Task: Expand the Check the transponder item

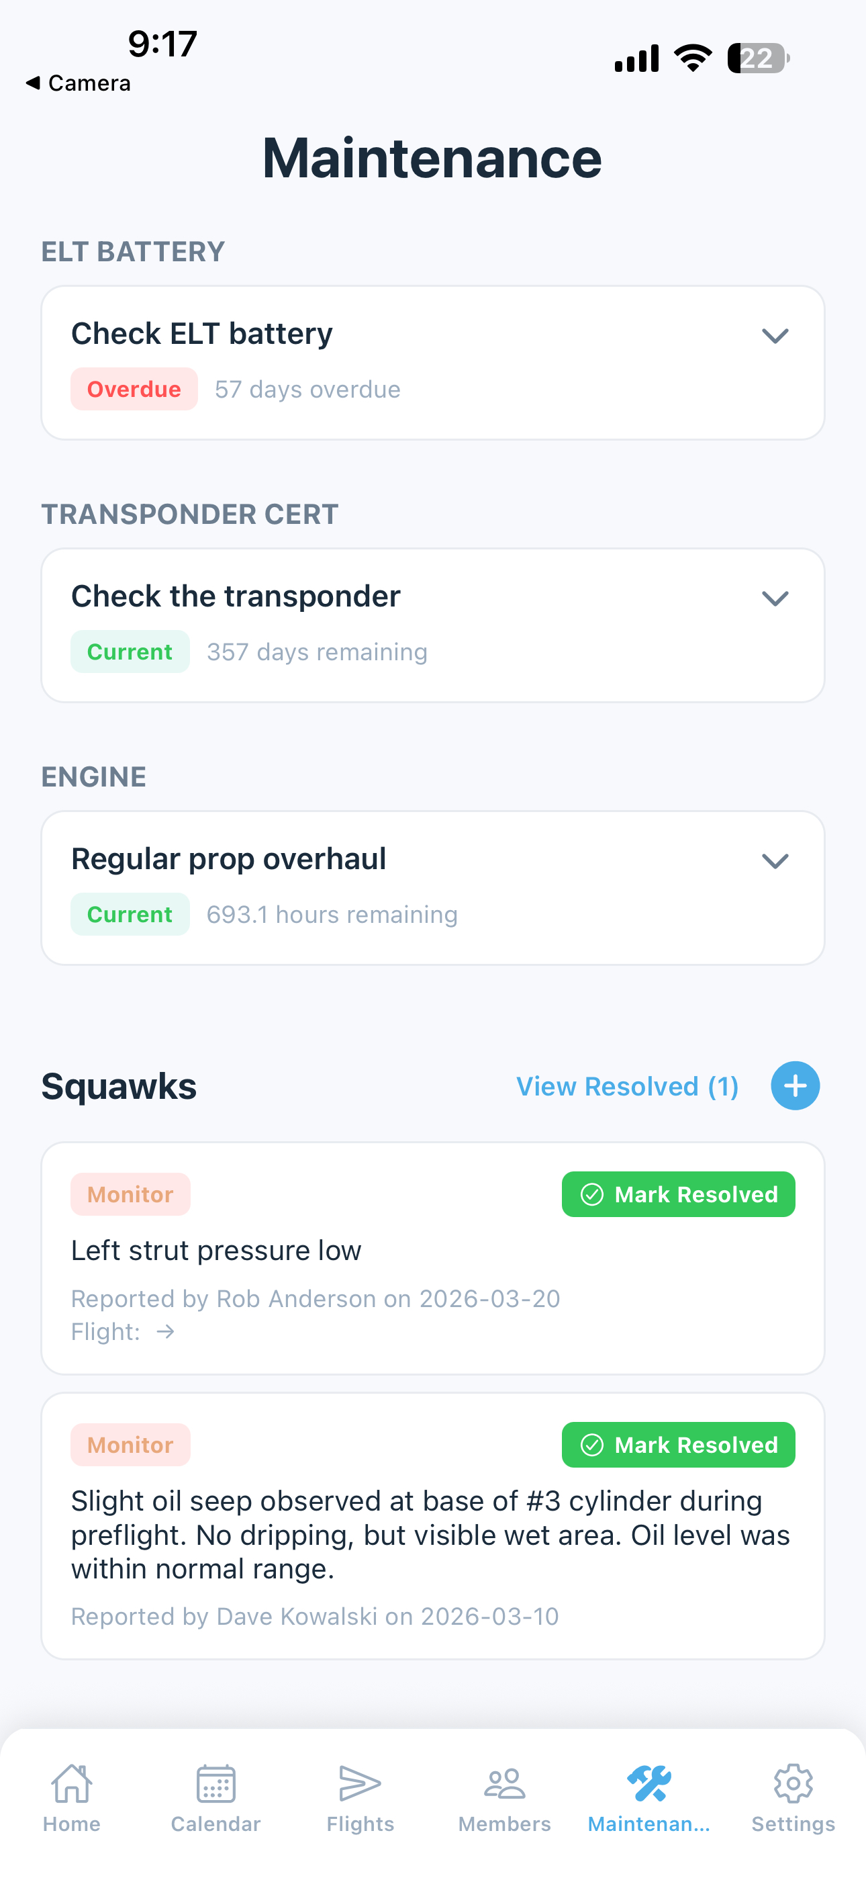Action: click(775, 598)
